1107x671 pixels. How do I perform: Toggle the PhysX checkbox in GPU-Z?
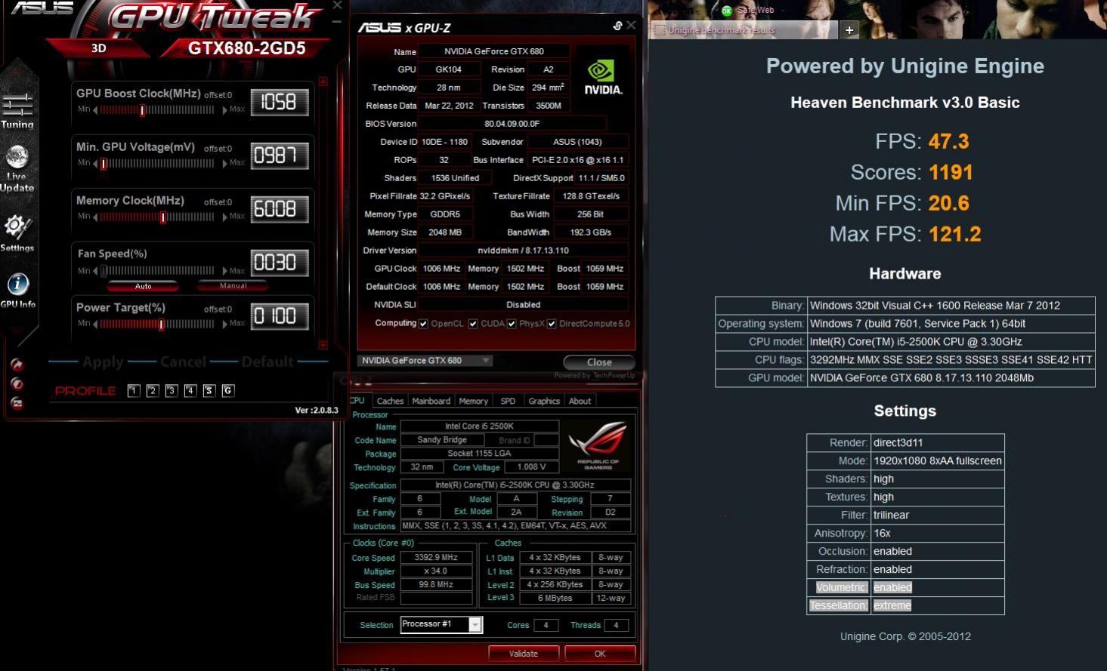pyautogui.click(x=512, y=324)
